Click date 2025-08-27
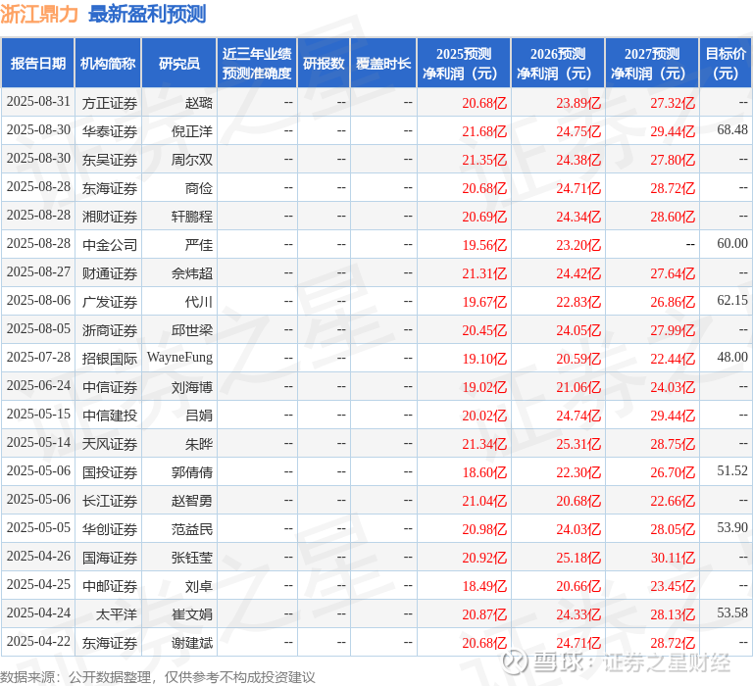This screenshot has height=686, width=753. (x=38, y=272)
